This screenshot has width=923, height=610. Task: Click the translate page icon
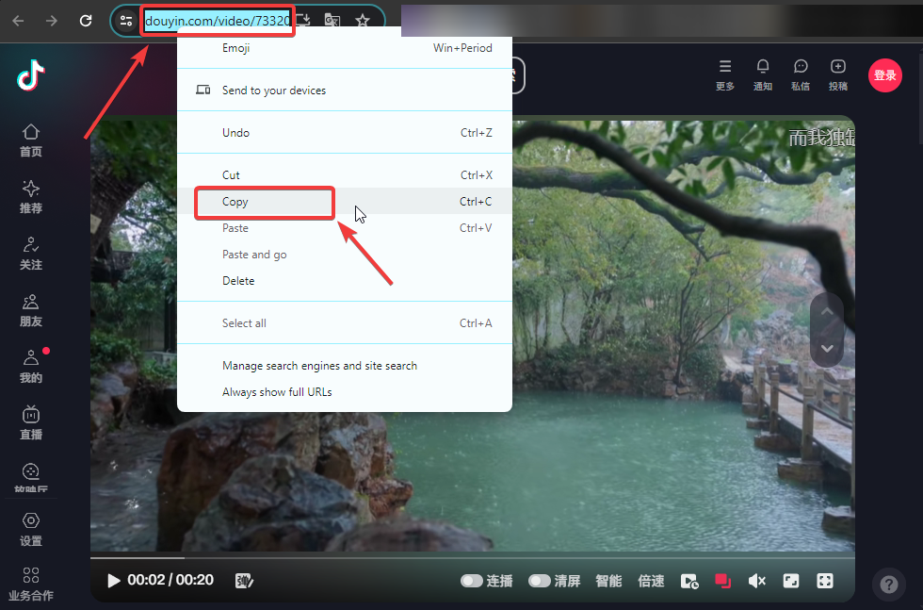(332, 21)
